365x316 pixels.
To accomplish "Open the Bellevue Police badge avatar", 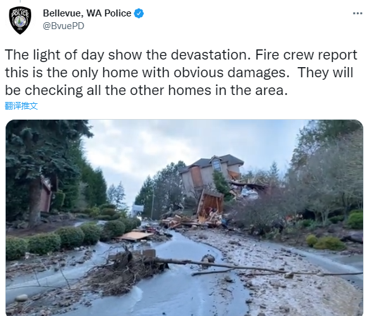I will pos(20,20).
